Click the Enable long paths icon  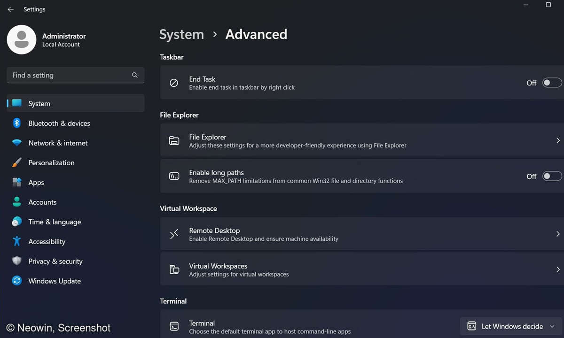(x=174, y=176)
